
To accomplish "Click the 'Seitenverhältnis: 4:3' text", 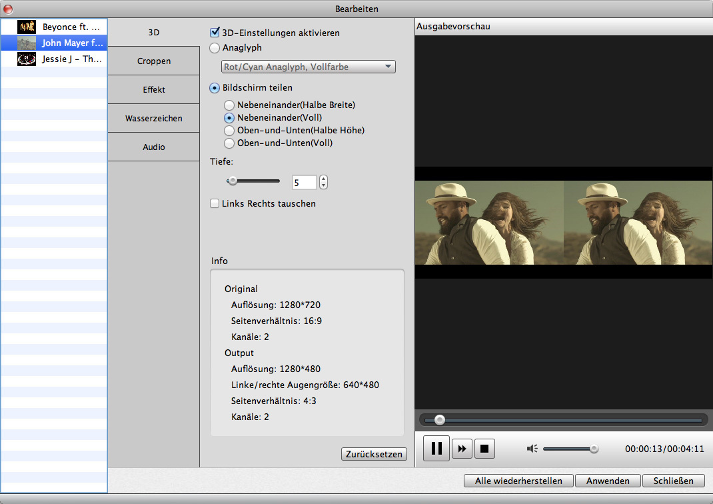I will tap(273, 401).
